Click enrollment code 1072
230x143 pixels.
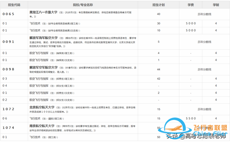point(8,109)
